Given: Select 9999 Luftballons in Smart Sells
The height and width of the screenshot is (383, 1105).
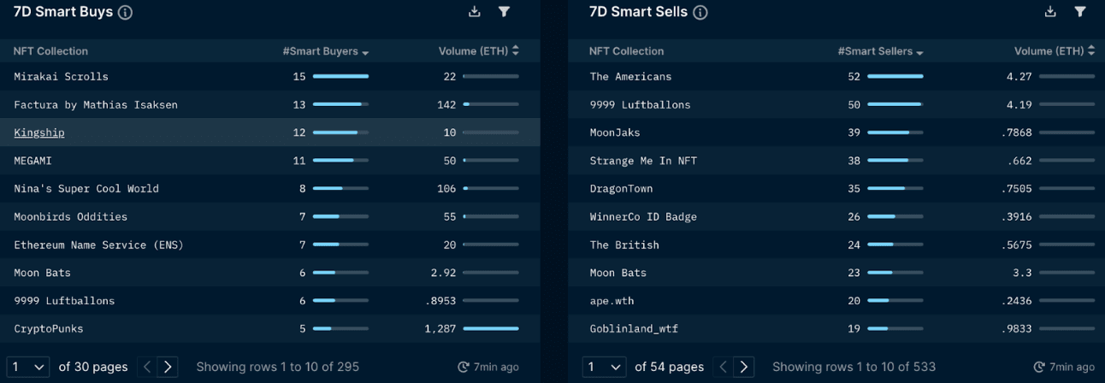Looking at the screenshot, I should click(x=640, y=104).
